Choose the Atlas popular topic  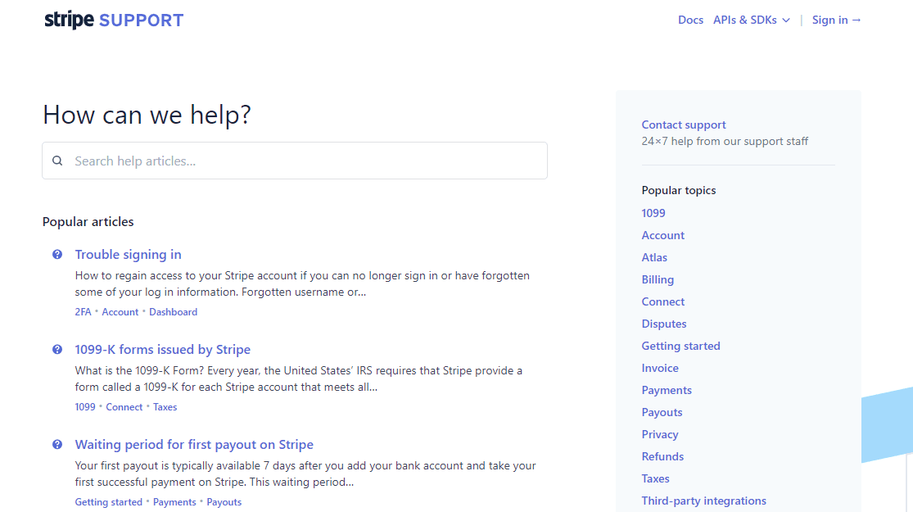(654, 257)
